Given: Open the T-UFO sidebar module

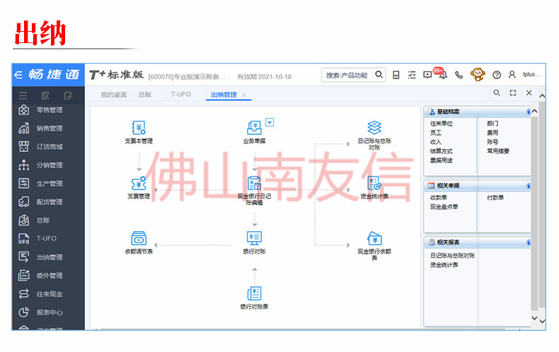Looking at the screenshot, I should point(49,238).
